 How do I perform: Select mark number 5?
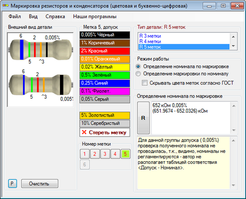click(x=125, y=154)
